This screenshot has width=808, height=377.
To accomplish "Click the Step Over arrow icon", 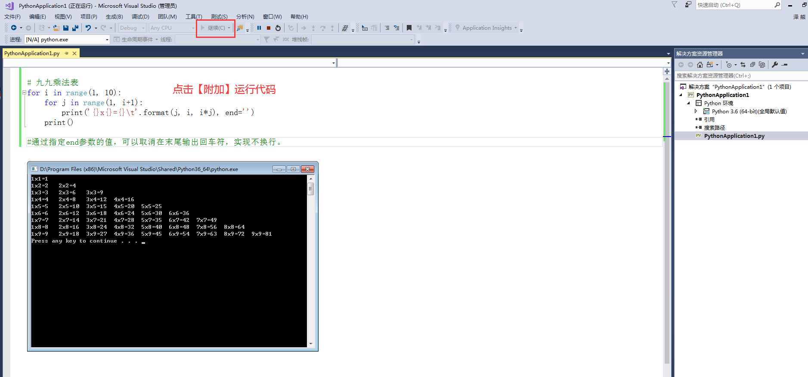I will [x=323, y=28].
